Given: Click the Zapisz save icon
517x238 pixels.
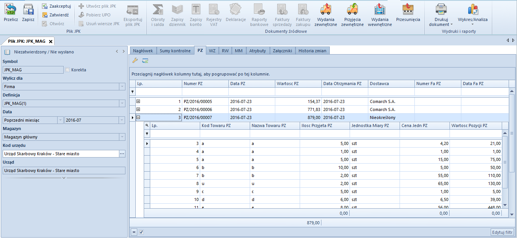Looking at the screenshot, I should click(28, 13).
